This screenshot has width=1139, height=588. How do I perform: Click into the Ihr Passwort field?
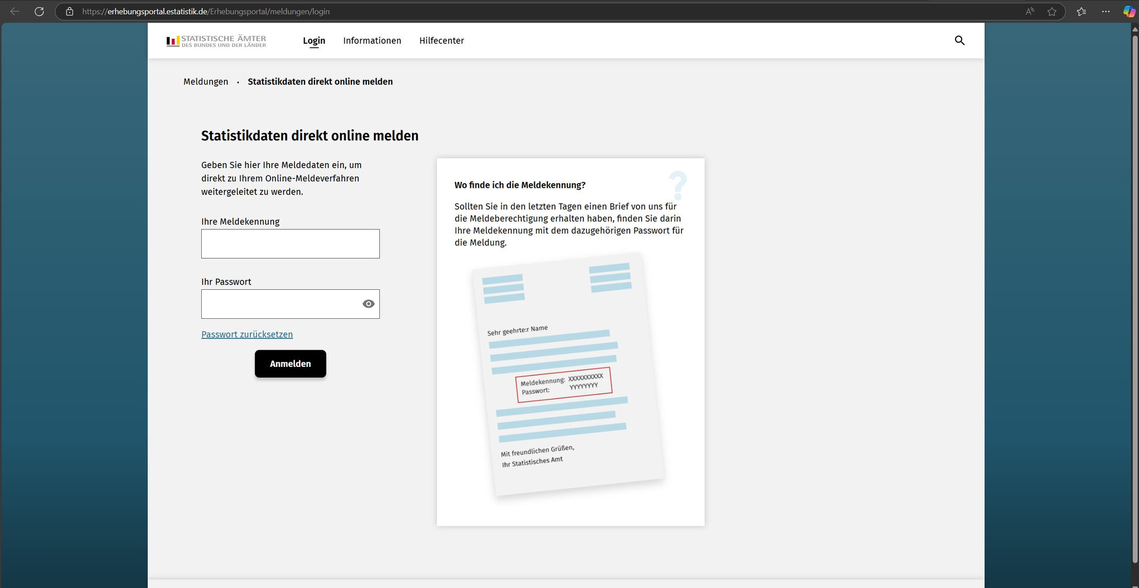tap(280, 304)
